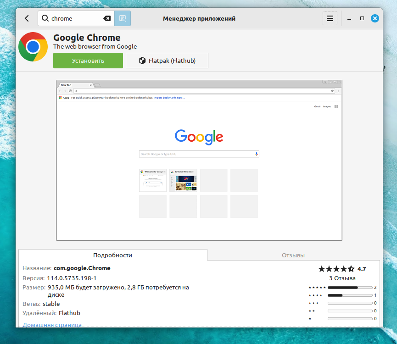397x344 pixels.
Task: Switch to the Подробности tab
Action: (x=112, y=255)
